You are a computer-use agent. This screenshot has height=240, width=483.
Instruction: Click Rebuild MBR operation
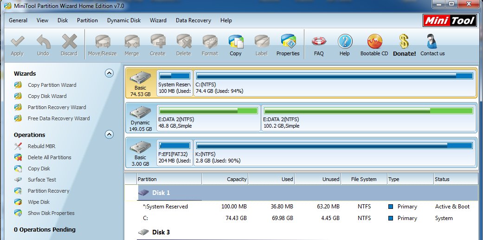click(42, 146)
